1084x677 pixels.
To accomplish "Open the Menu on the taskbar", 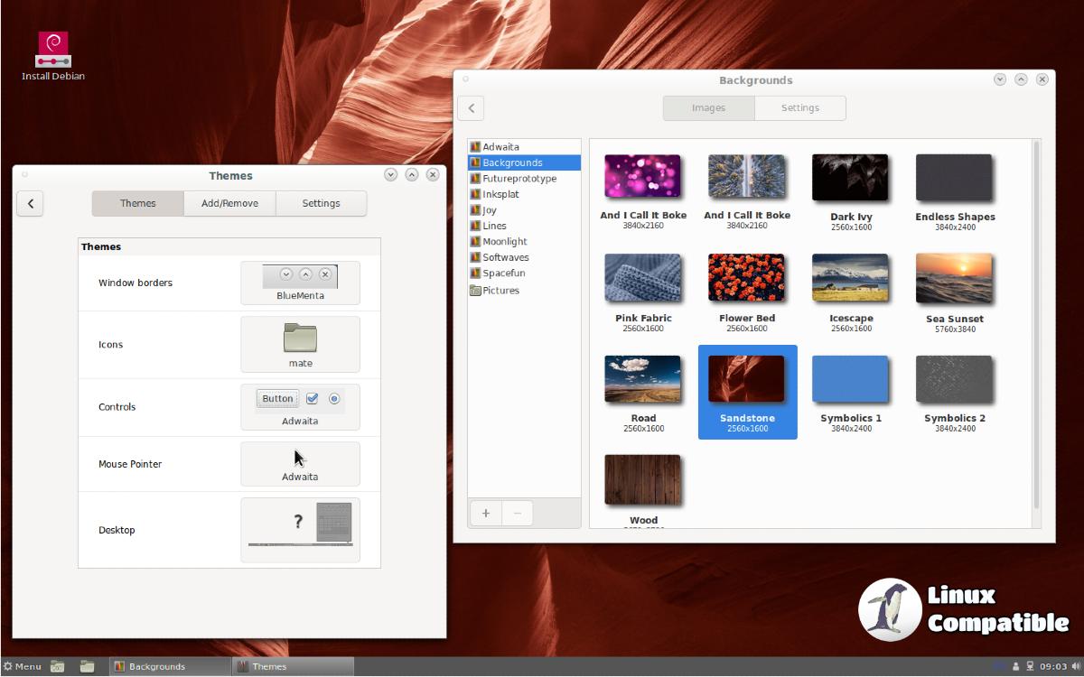I will [x=23, y=666].
